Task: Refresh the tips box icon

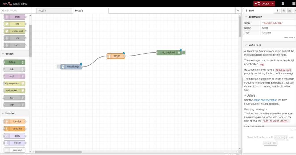Action: (292, 130)
